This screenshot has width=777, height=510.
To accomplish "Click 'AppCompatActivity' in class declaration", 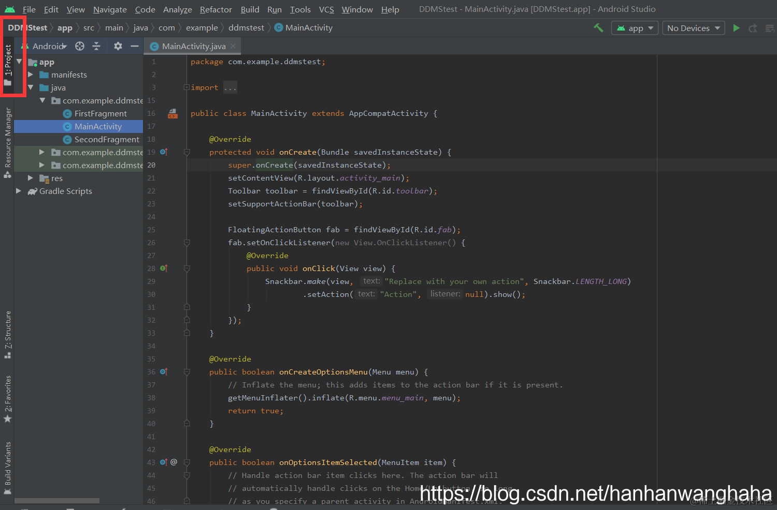I will [x=388, y=113].
